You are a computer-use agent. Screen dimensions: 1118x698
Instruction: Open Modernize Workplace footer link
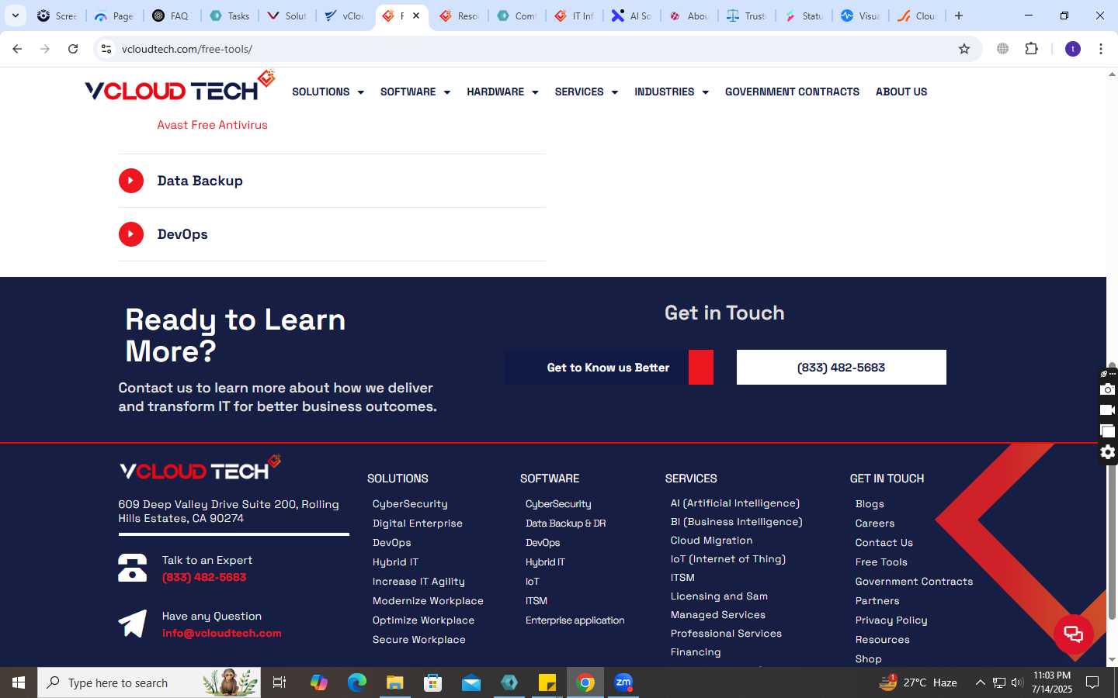[428, 601]
